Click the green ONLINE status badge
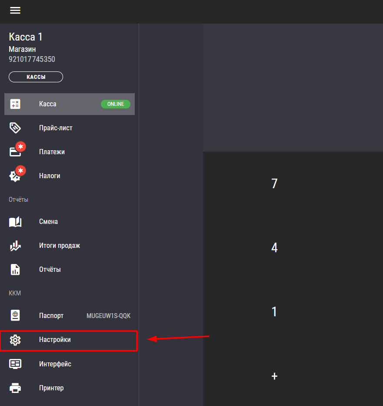 tap(116, 104)
